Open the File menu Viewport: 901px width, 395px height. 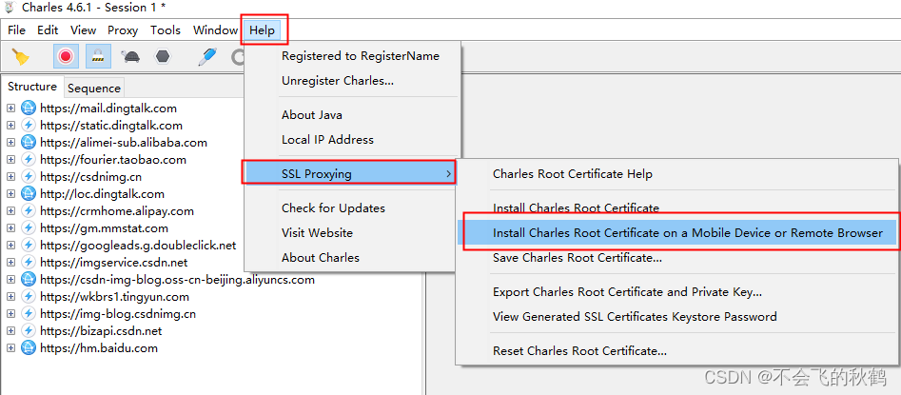coord(17,30)
